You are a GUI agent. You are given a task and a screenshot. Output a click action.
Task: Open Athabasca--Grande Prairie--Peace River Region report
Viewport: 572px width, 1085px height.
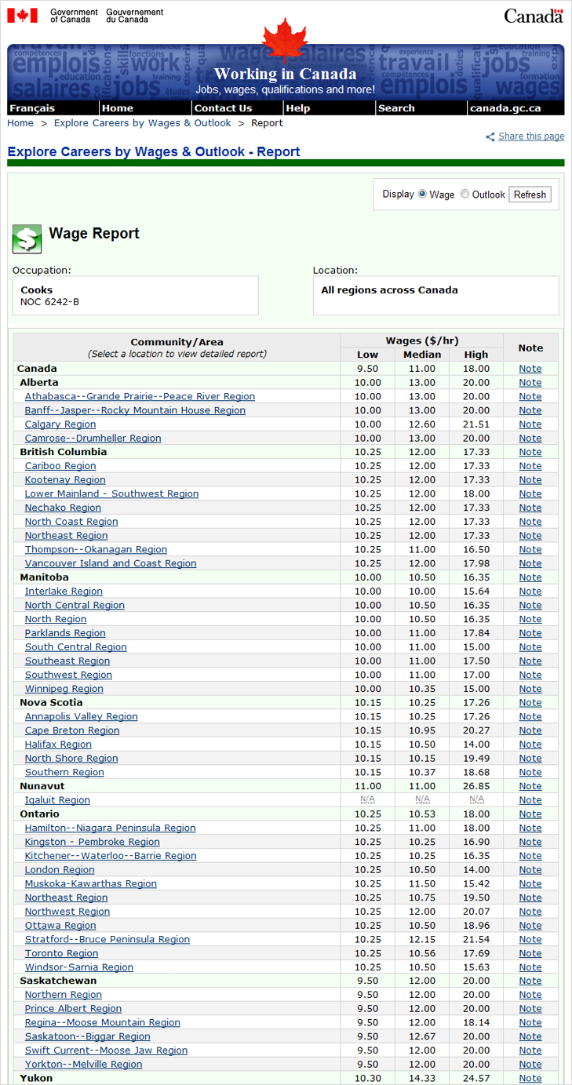click(x=140, y=396)
